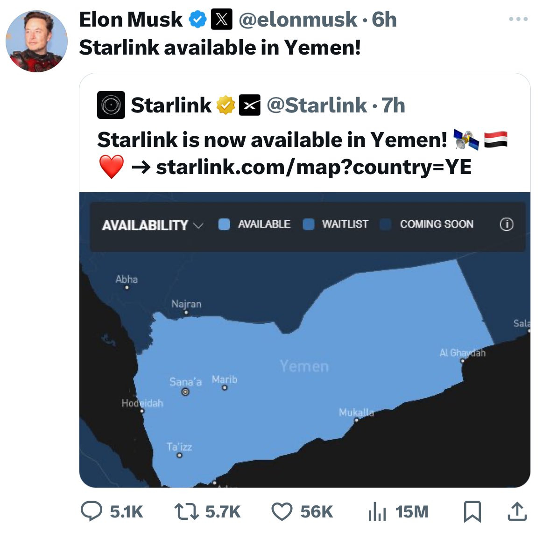Open the three-dot more options menu
Screen dimensions: 543x538
tap(518, 19)
